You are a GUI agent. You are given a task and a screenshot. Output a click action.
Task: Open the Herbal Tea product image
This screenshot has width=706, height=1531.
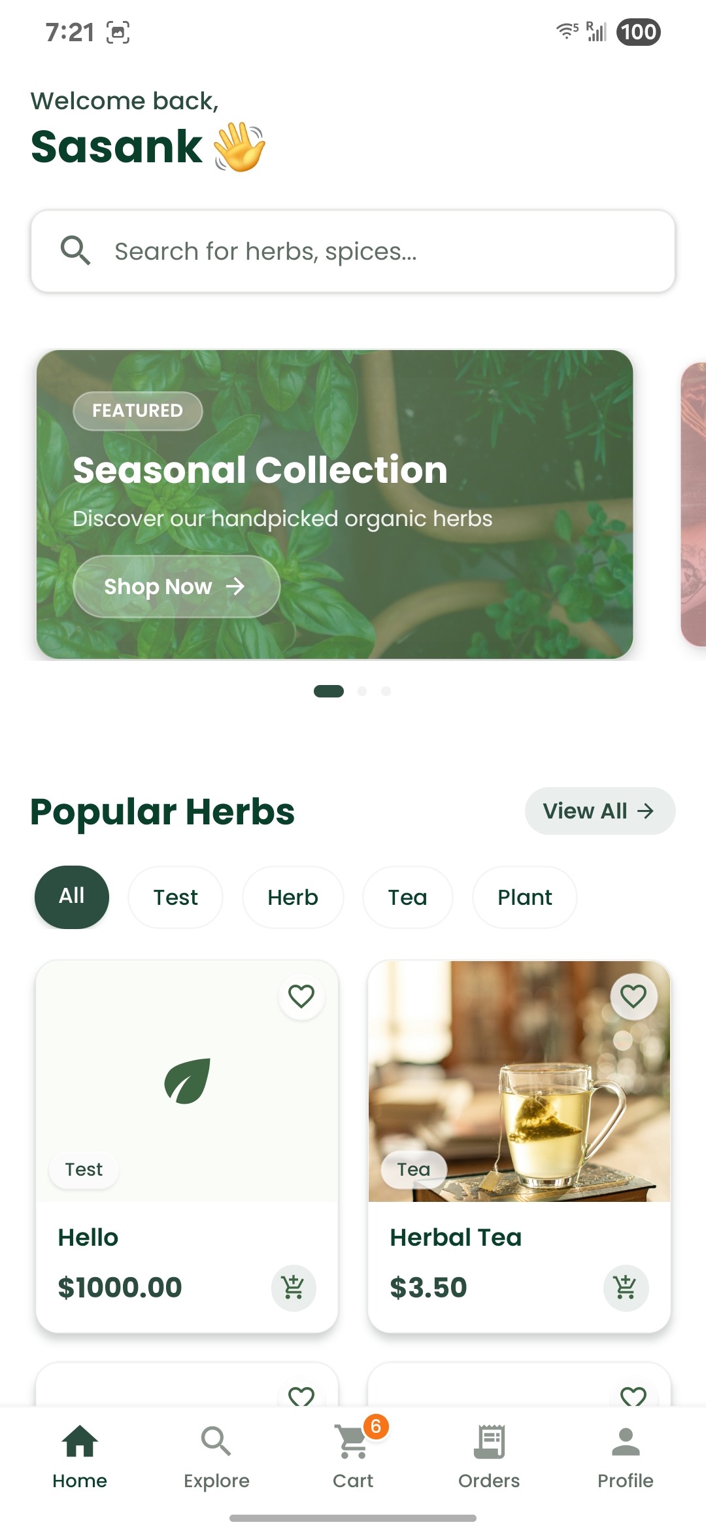519,1081
